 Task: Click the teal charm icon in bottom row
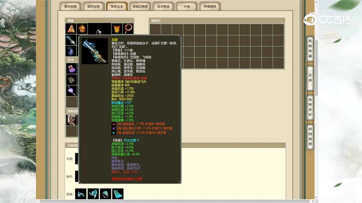pyautogui.click(x=81, y=194)
